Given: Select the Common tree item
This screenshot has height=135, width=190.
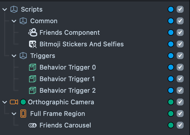Looking at the screenshot, I should point(44,21).
